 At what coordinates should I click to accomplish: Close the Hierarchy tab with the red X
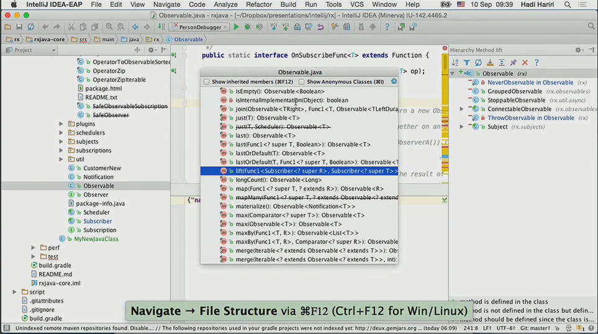(525, 63)
